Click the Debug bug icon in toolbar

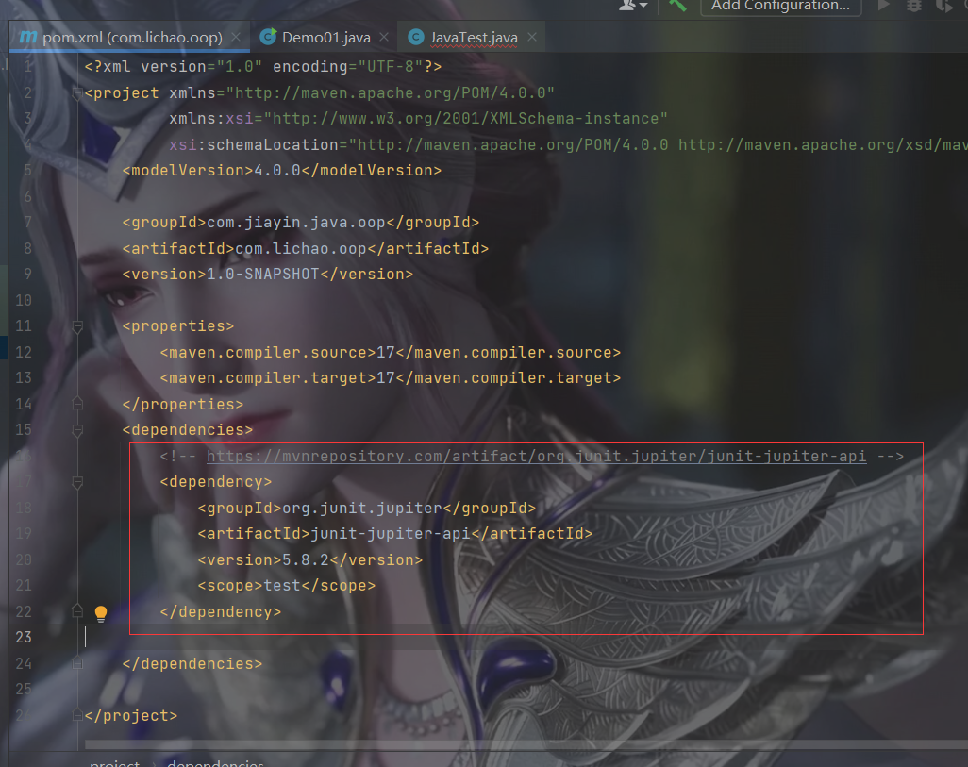click(913, 6)
